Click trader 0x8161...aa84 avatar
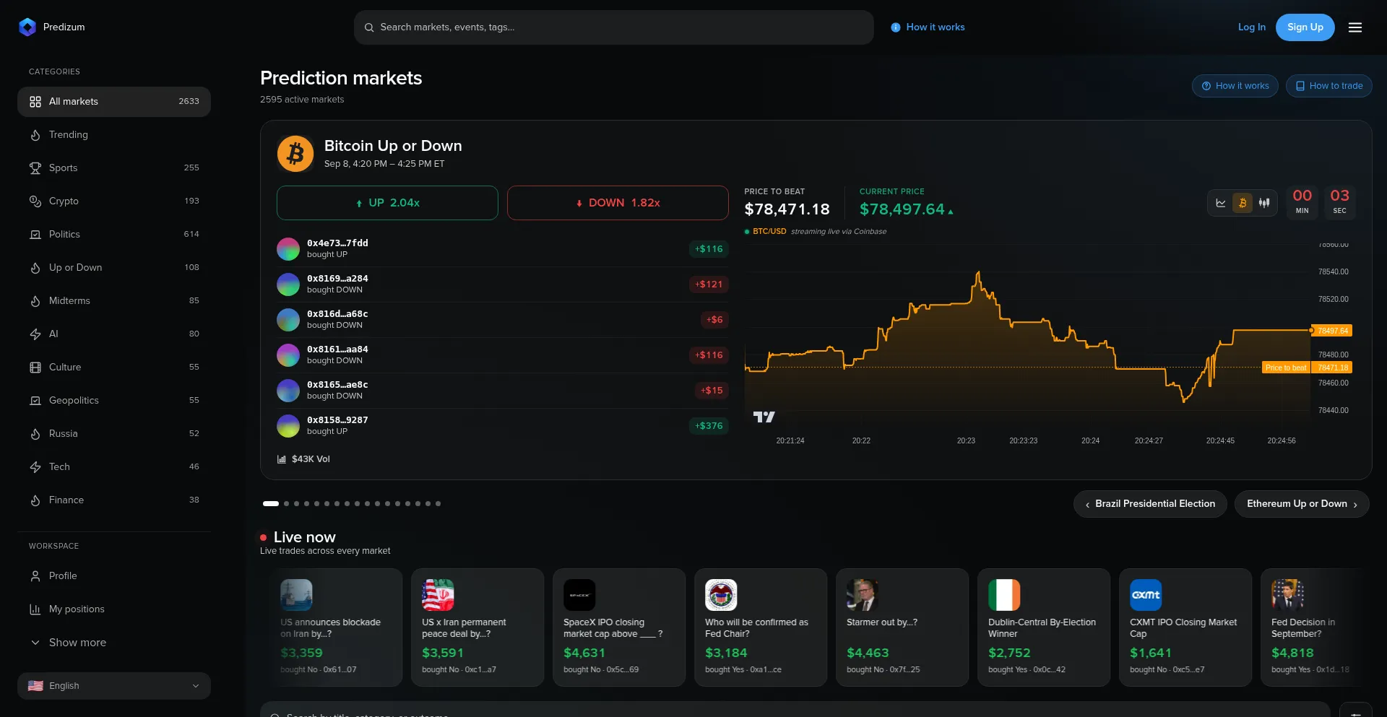The width and height of the screenshot is (1387, 717). (x=288, y=355)
